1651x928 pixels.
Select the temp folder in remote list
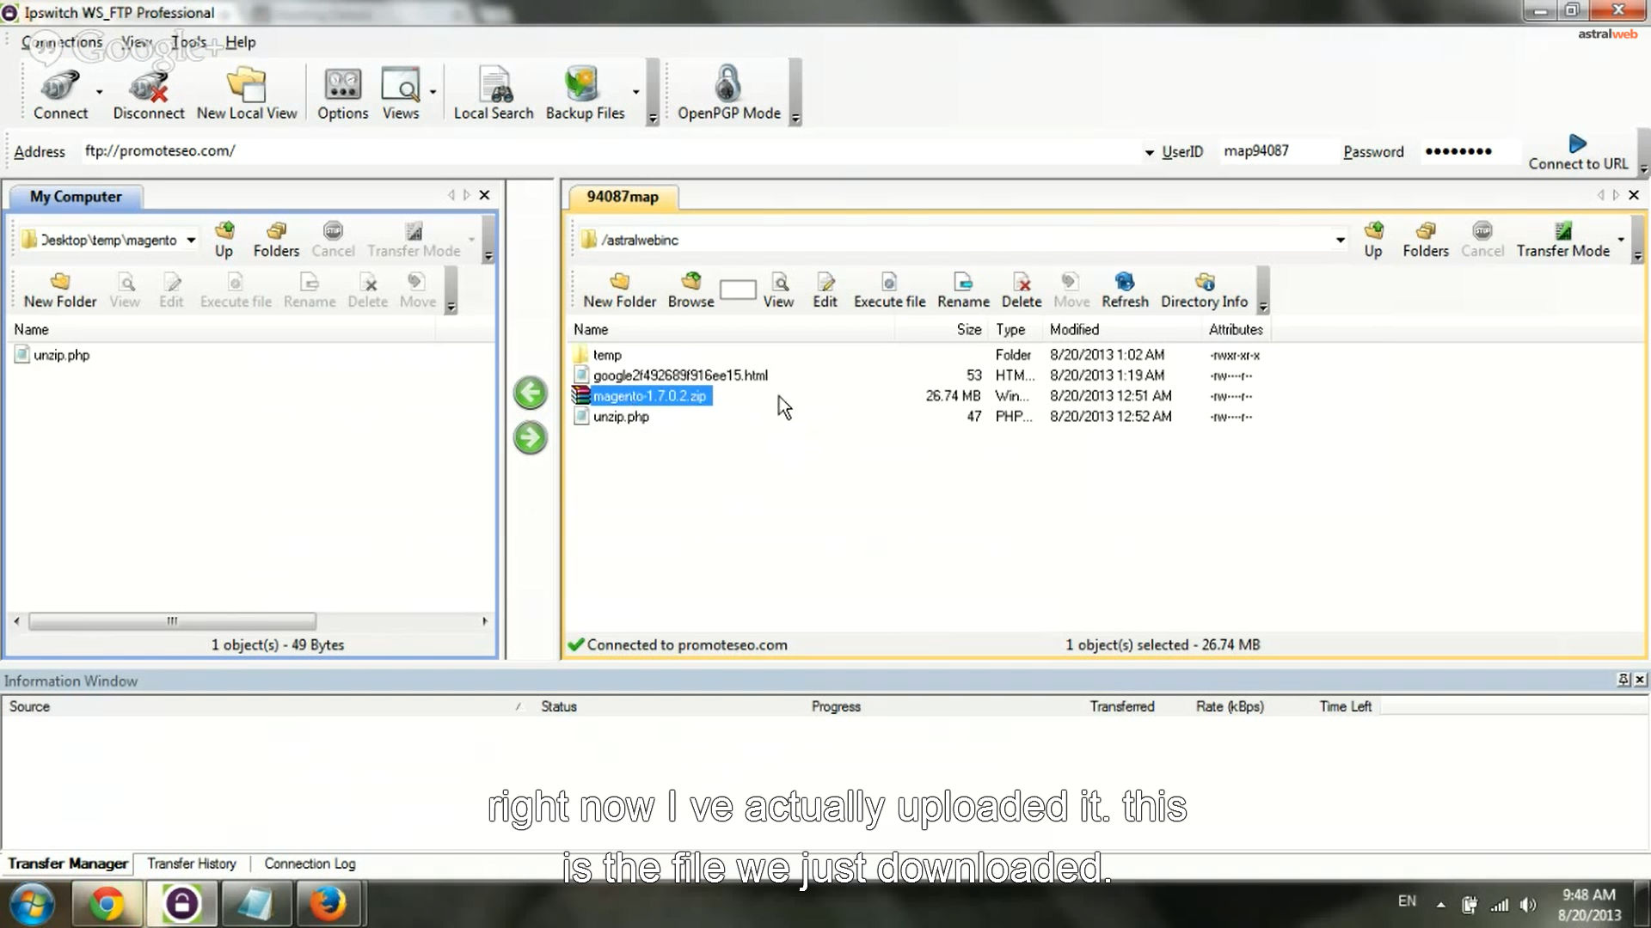click(x=607, y=355)
